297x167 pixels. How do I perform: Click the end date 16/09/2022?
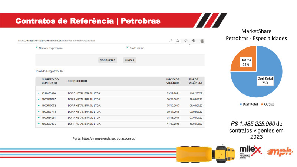point(196,124)
